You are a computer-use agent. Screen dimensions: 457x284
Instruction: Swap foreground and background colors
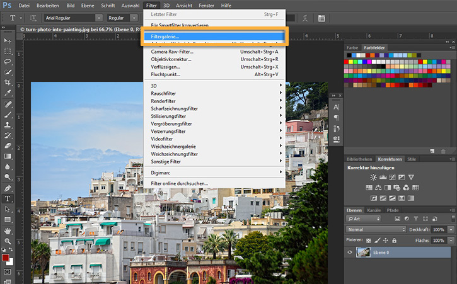tap(11, 249)
